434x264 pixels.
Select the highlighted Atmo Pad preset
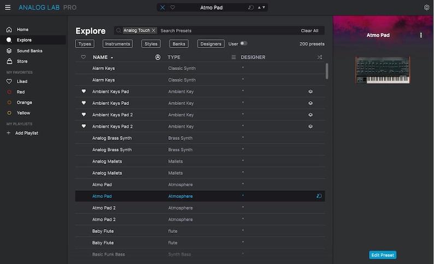pos(200,196)
